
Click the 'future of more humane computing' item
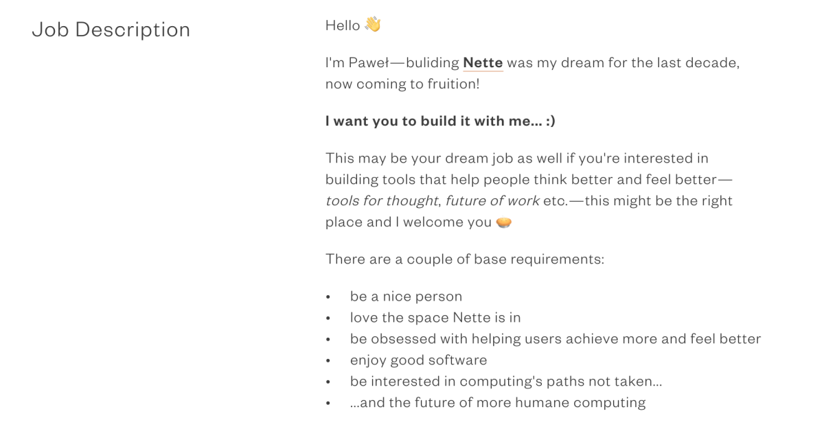pyautogui.click(x=498, y=403)
